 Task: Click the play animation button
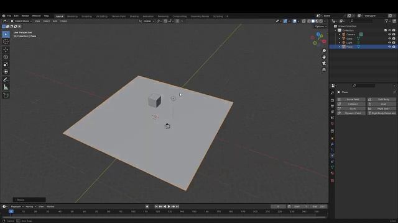tap(169, 206)
